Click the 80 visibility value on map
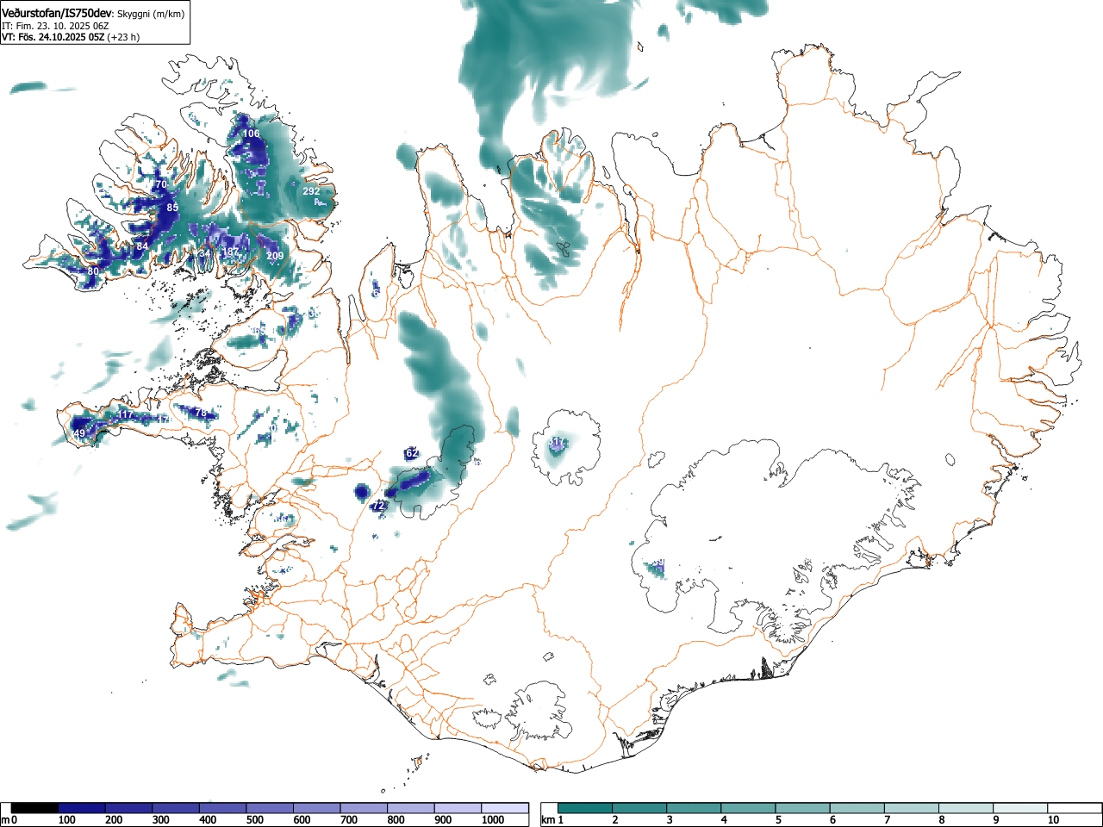1103x827 pixels. pos(93,271)
